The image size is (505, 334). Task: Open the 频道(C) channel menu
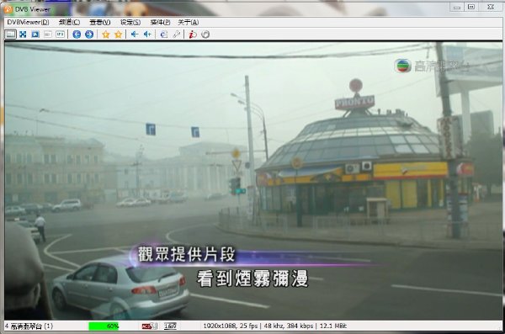(x=69, y=22)
